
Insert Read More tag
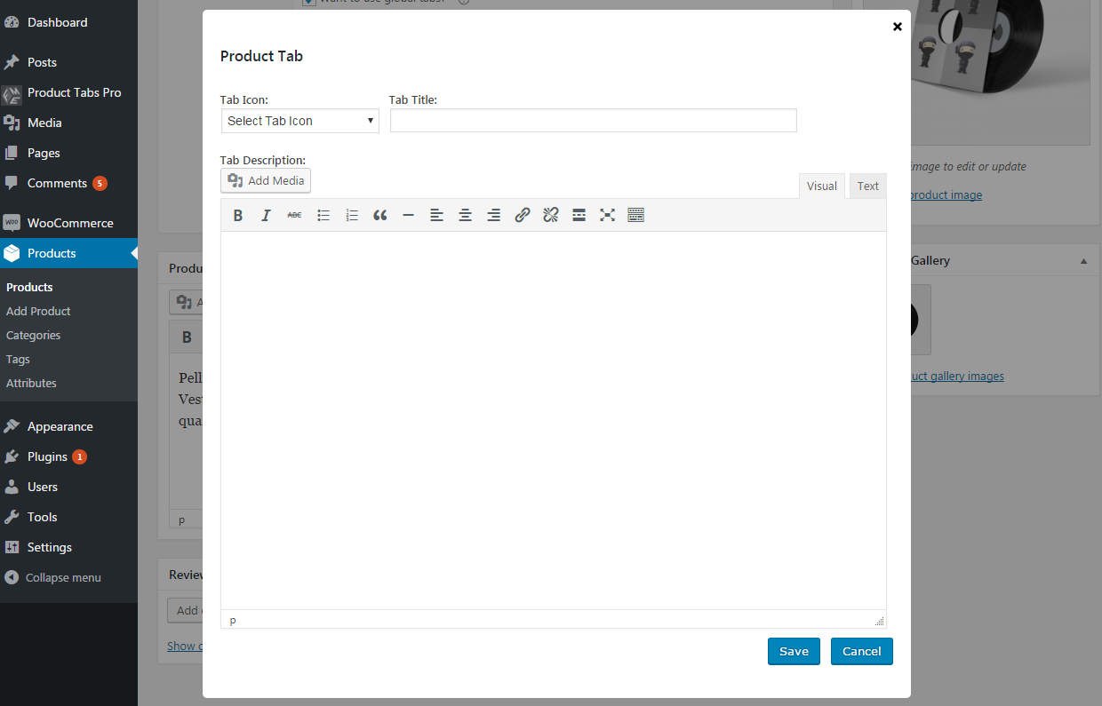point(579,215)
